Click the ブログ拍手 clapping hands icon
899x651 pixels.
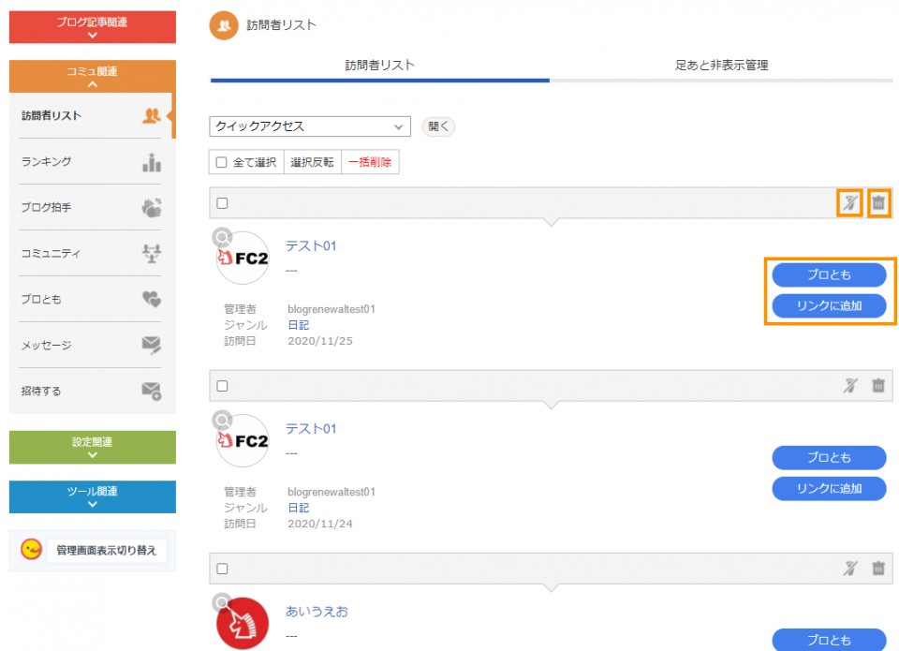151,208
